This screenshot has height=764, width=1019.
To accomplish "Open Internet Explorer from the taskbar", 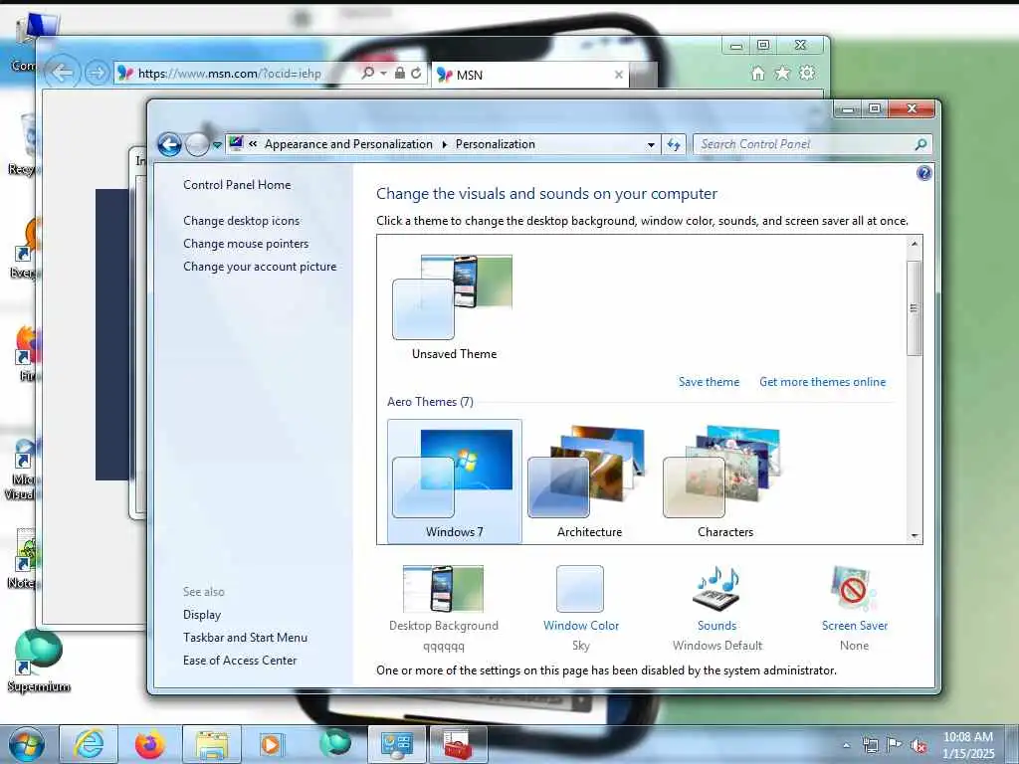I will 89,744.
